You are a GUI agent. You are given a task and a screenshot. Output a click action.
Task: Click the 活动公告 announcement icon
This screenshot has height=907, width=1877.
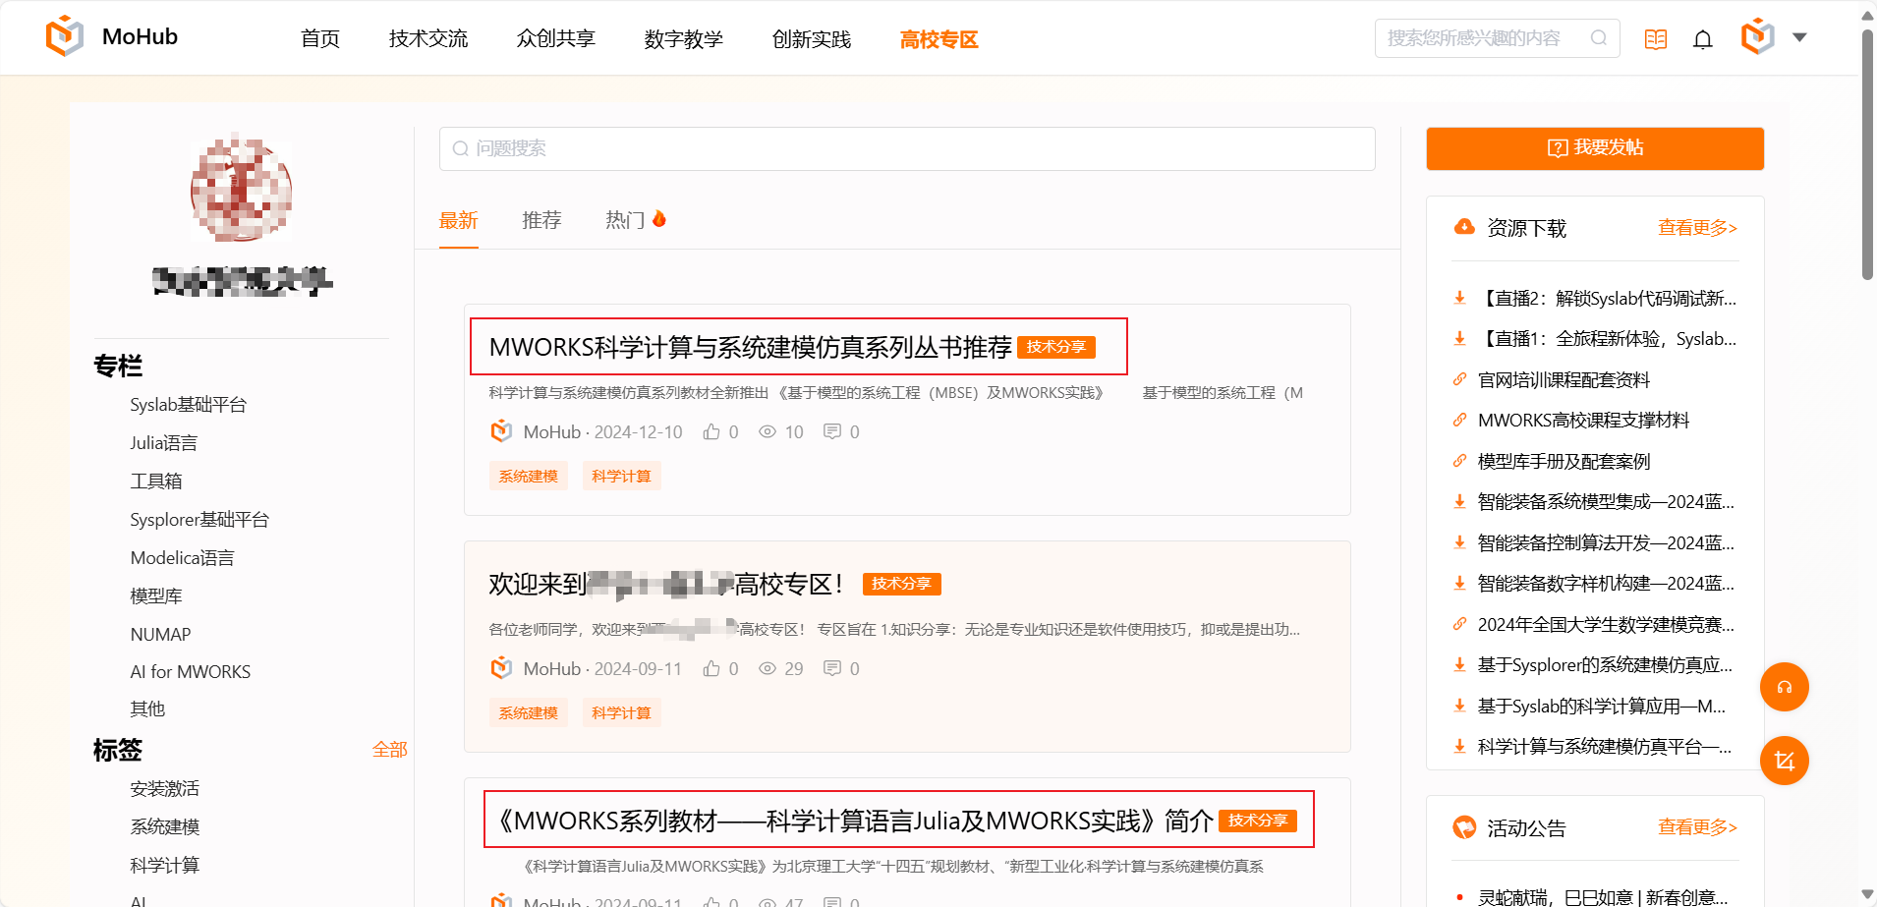click(1464, 827)
